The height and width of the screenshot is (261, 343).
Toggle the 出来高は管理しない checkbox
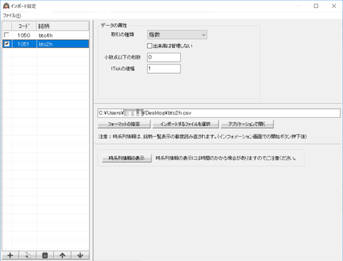pyautogui.click(x=149, y=46)
